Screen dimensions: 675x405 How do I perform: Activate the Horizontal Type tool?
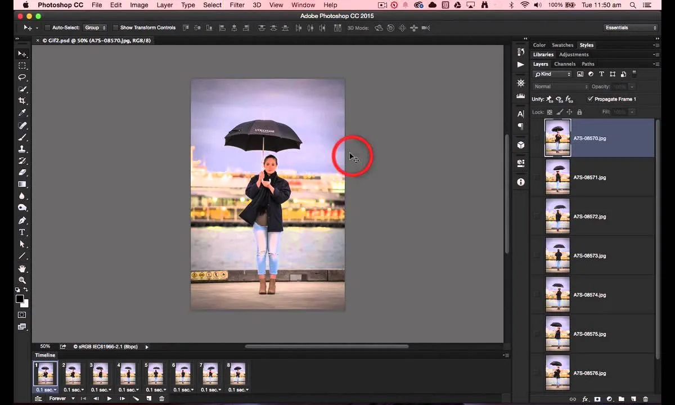22,232
